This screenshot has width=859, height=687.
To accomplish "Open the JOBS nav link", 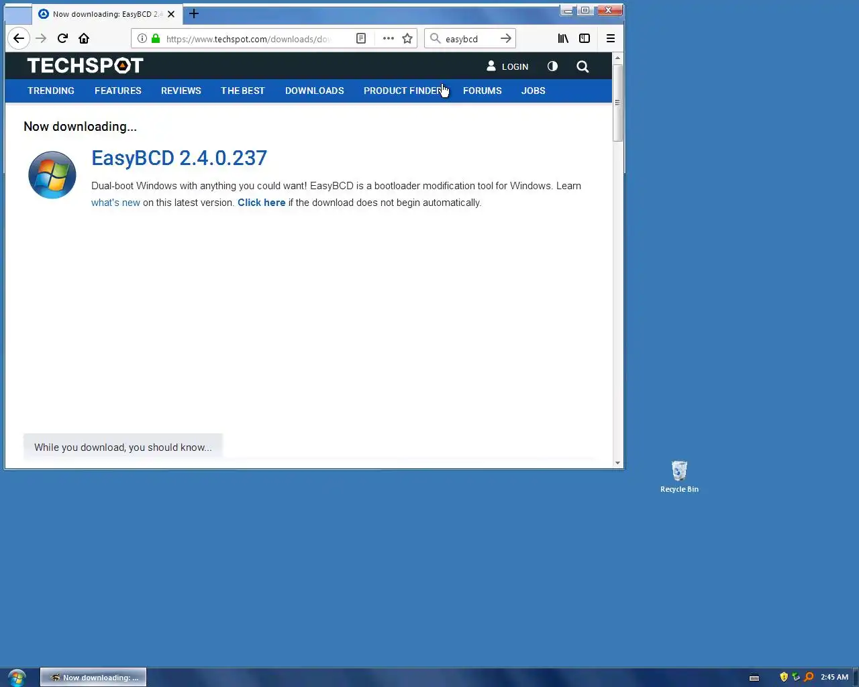I will pyautogui.click(x=534, y=91).
